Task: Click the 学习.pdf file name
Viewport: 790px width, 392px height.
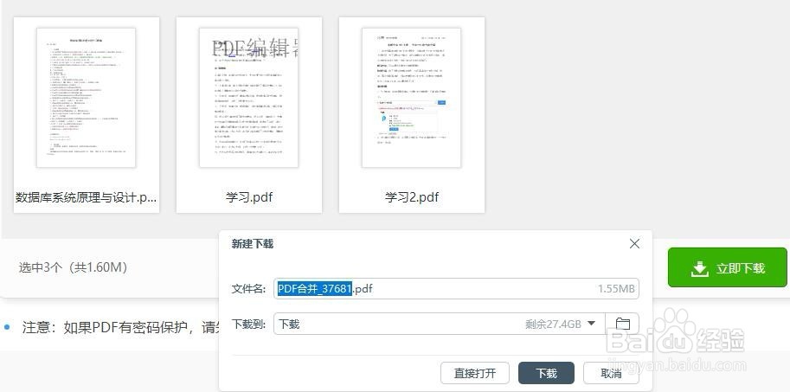Action: coord(249,197)
